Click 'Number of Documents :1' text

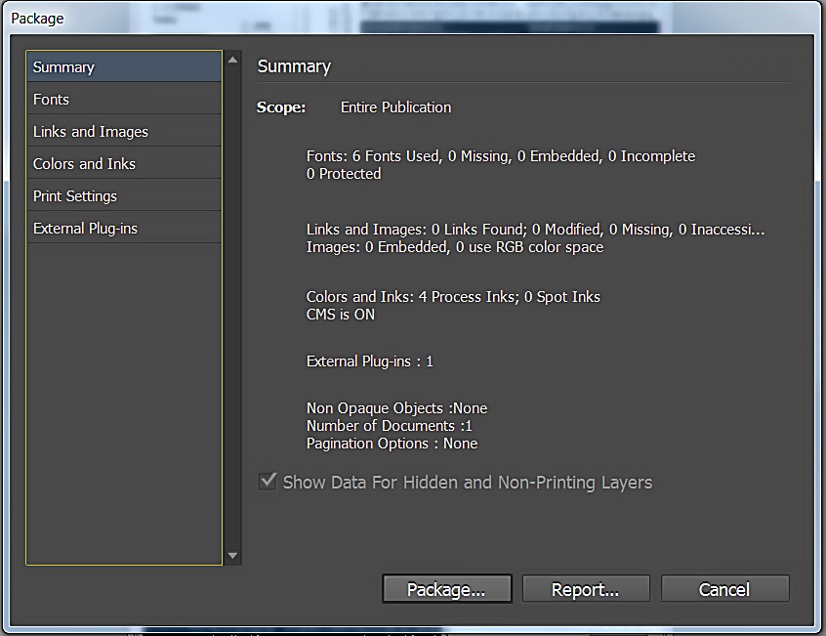(390, 426)
